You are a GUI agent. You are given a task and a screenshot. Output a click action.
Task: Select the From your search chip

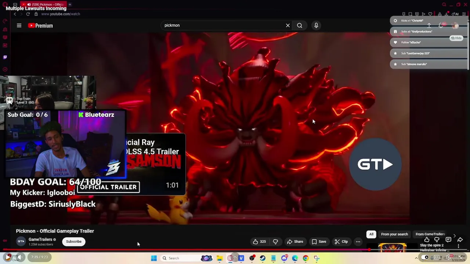coord(394,234)
